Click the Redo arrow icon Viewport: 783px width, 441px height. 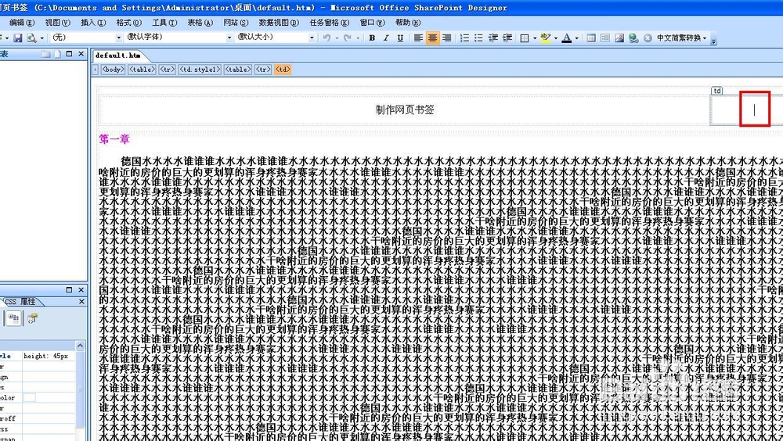coord(348,38)
